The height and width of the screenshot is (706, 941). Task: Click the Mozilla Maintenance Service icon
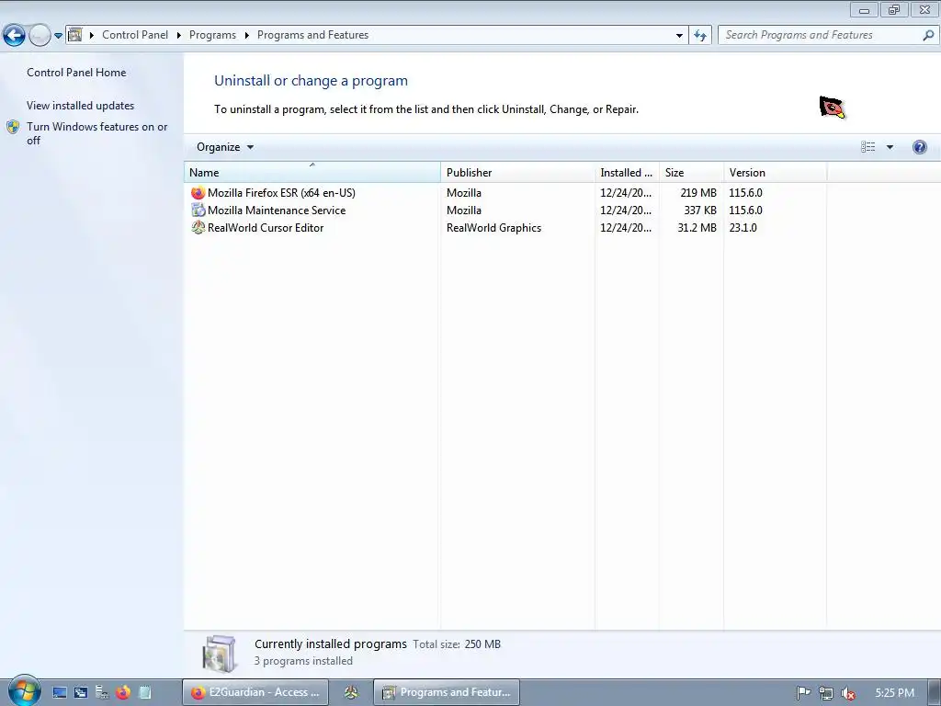[198, 211]
